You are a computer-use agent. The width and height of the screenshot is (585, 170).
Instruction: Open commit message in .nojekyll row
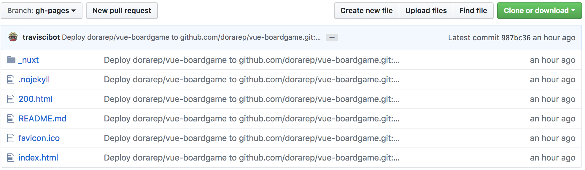tap(252, 79)
